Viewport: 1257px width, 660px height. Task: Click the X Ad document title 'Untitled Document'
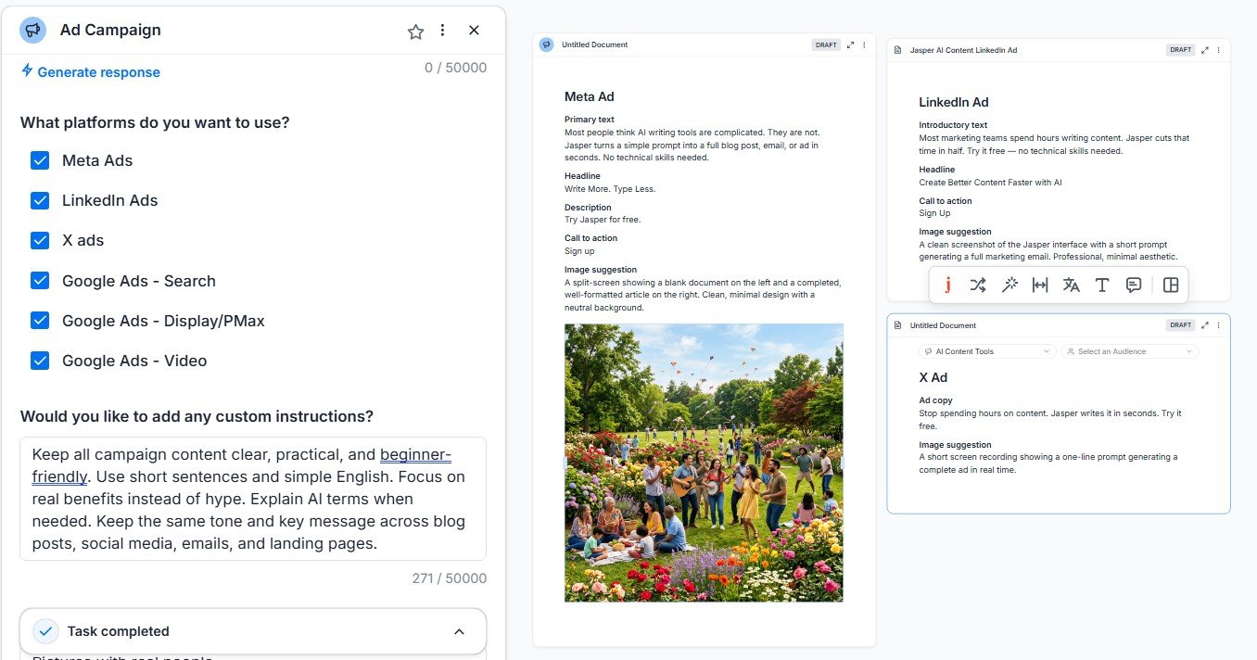[943, 325]
